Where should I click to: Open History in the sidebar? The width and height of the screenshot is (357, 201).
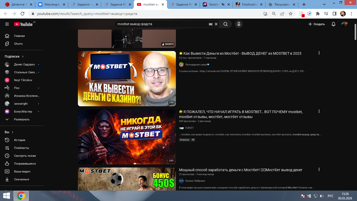20,140
